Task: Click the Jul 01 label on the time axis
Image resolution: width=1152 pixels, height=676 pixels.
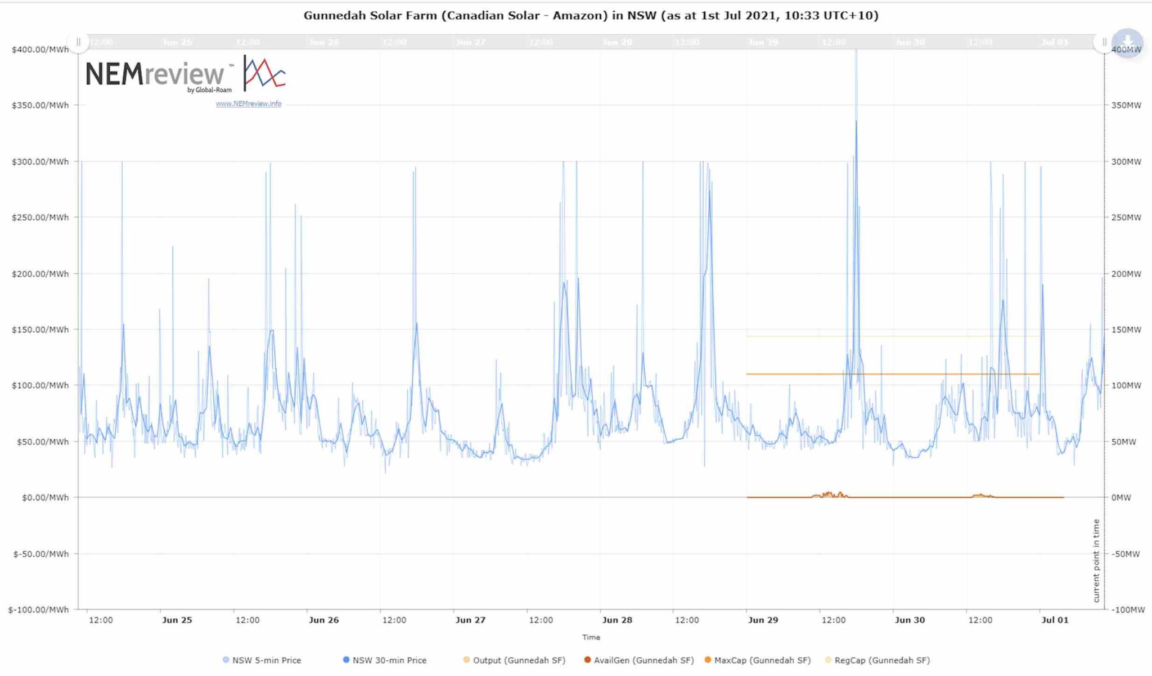Action: click(x=1054, y=620)
